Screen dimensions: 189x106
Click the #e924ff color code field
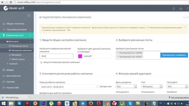click(x=97, y=56)
